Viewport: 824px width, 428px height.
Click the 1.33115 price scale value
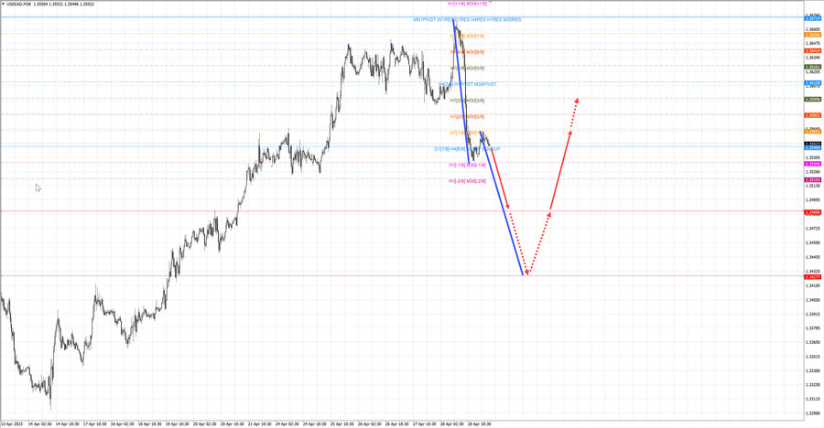[814, 399]
